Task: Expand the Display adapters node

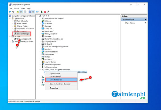Action: [x=40, y=34]
